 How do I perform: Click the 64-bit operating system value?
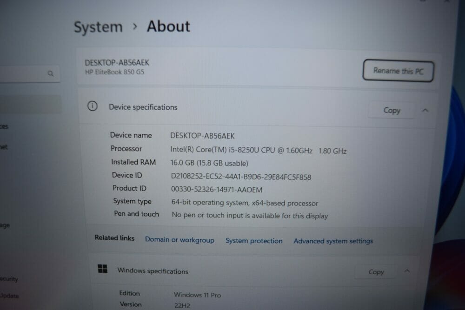245,203
